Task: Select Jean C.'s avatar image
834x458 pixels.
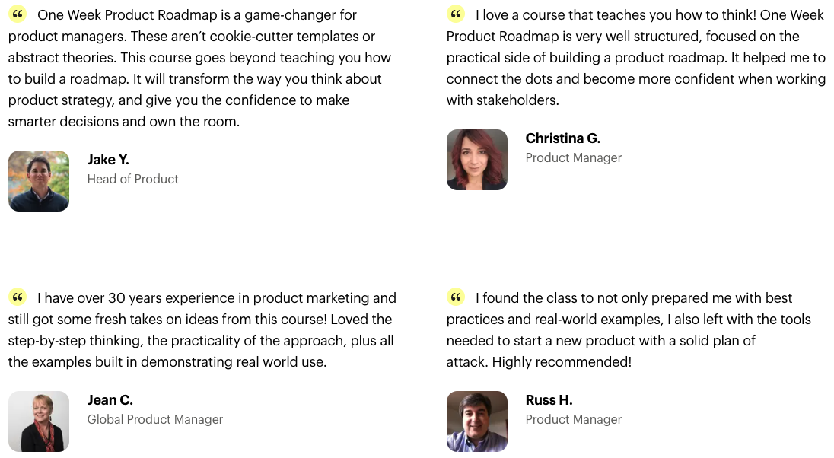Action: point(39,421)
